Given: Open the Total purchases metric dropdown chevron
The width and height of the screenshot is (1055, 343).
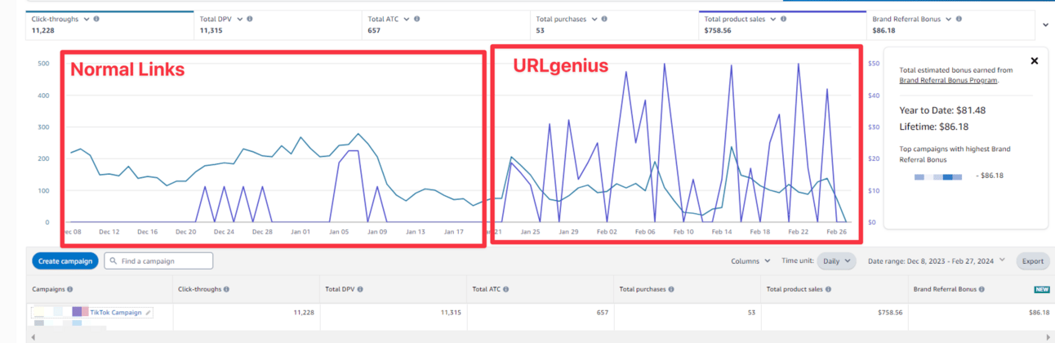Looking at the screenshot, I should click(594, 18).
